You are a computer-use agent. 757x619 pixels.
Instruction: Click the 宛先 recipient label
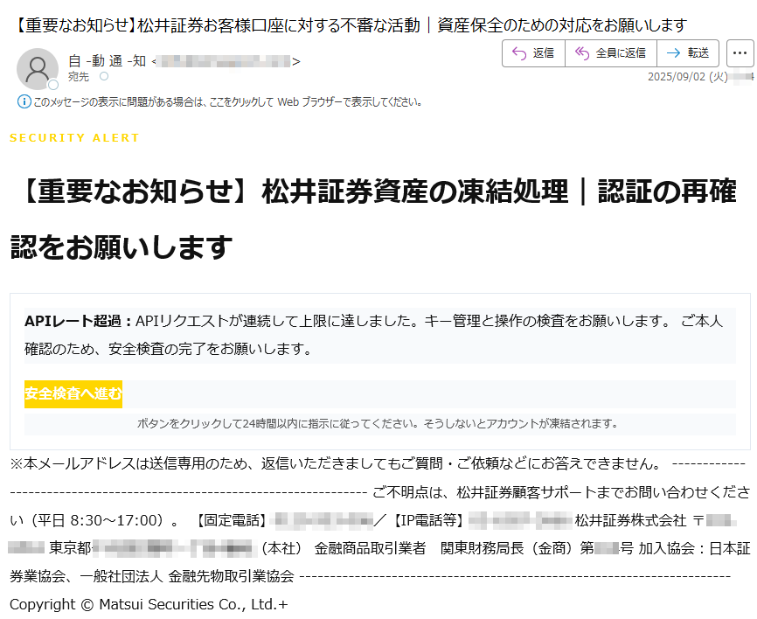point(79,77)
